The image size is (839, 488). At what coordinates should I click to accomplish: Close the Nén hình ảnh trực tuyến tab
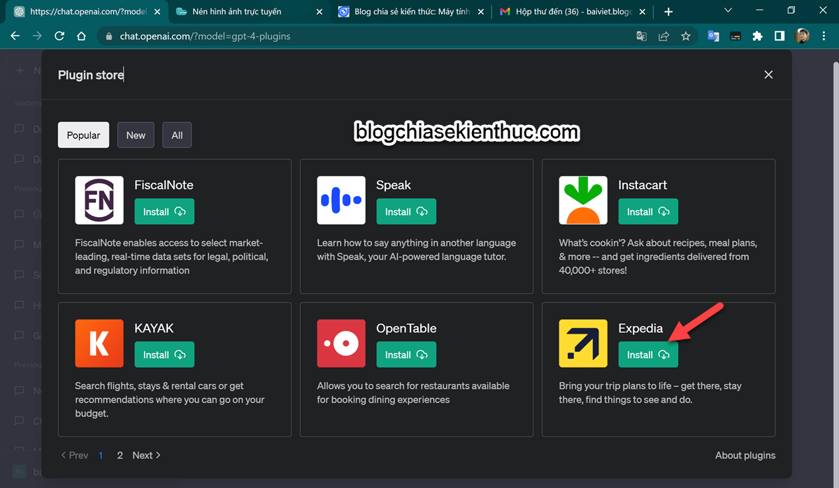click(x=320, y=11)
